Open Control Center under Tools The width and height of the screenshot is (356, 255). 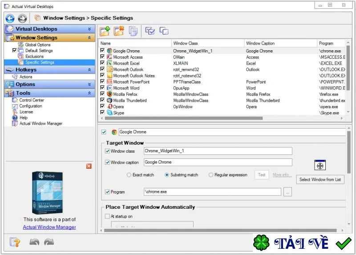point(32,100)
